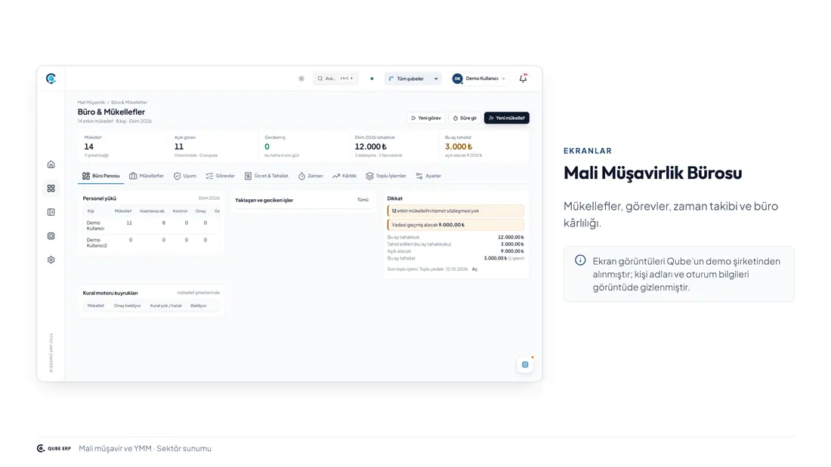Select the 'Demo Kullanıcı2' row in Personel yükü
This screenshot has width=831, height=467.
[x=150, y=242]
